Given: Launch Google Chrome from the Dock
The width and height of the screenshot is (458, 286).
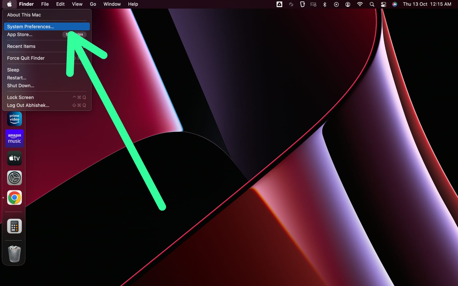Looking at the screenshot, I should [x=14, y=197].
